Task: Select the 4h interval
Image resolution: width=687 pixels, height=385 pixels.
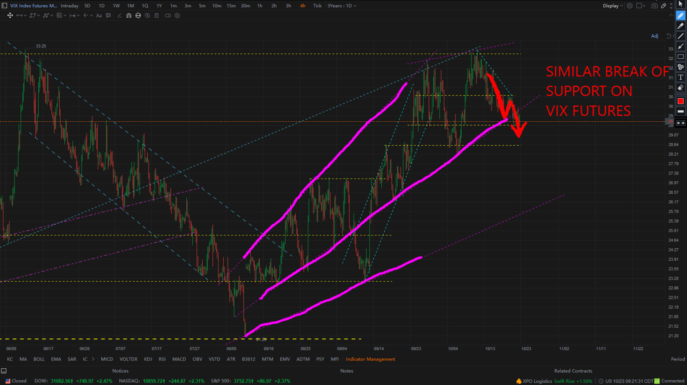Action: pos(303,6)
